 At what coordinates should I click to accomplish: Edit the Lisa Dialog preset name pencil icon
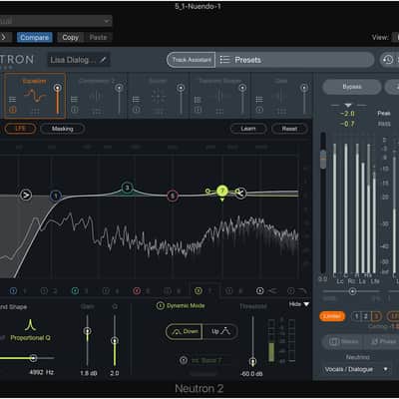103,60
